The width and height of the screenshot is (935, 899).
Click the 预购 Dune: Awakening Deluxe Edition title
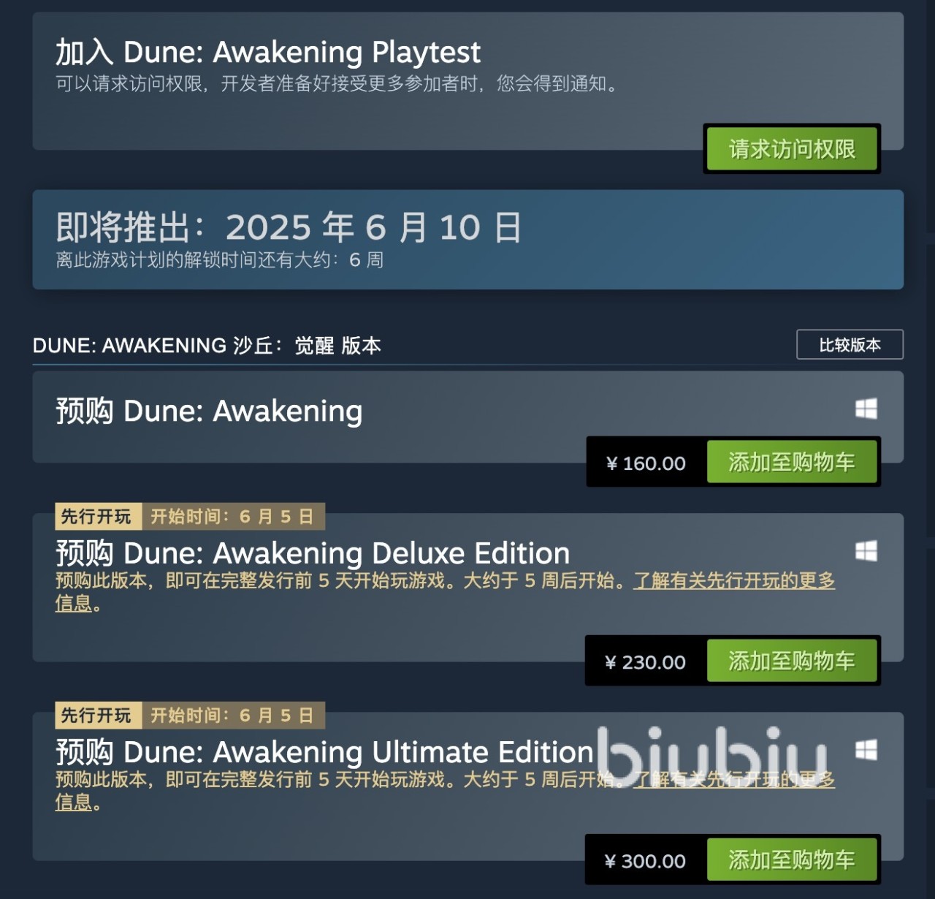pyautogui.click(x=313, y=553)
